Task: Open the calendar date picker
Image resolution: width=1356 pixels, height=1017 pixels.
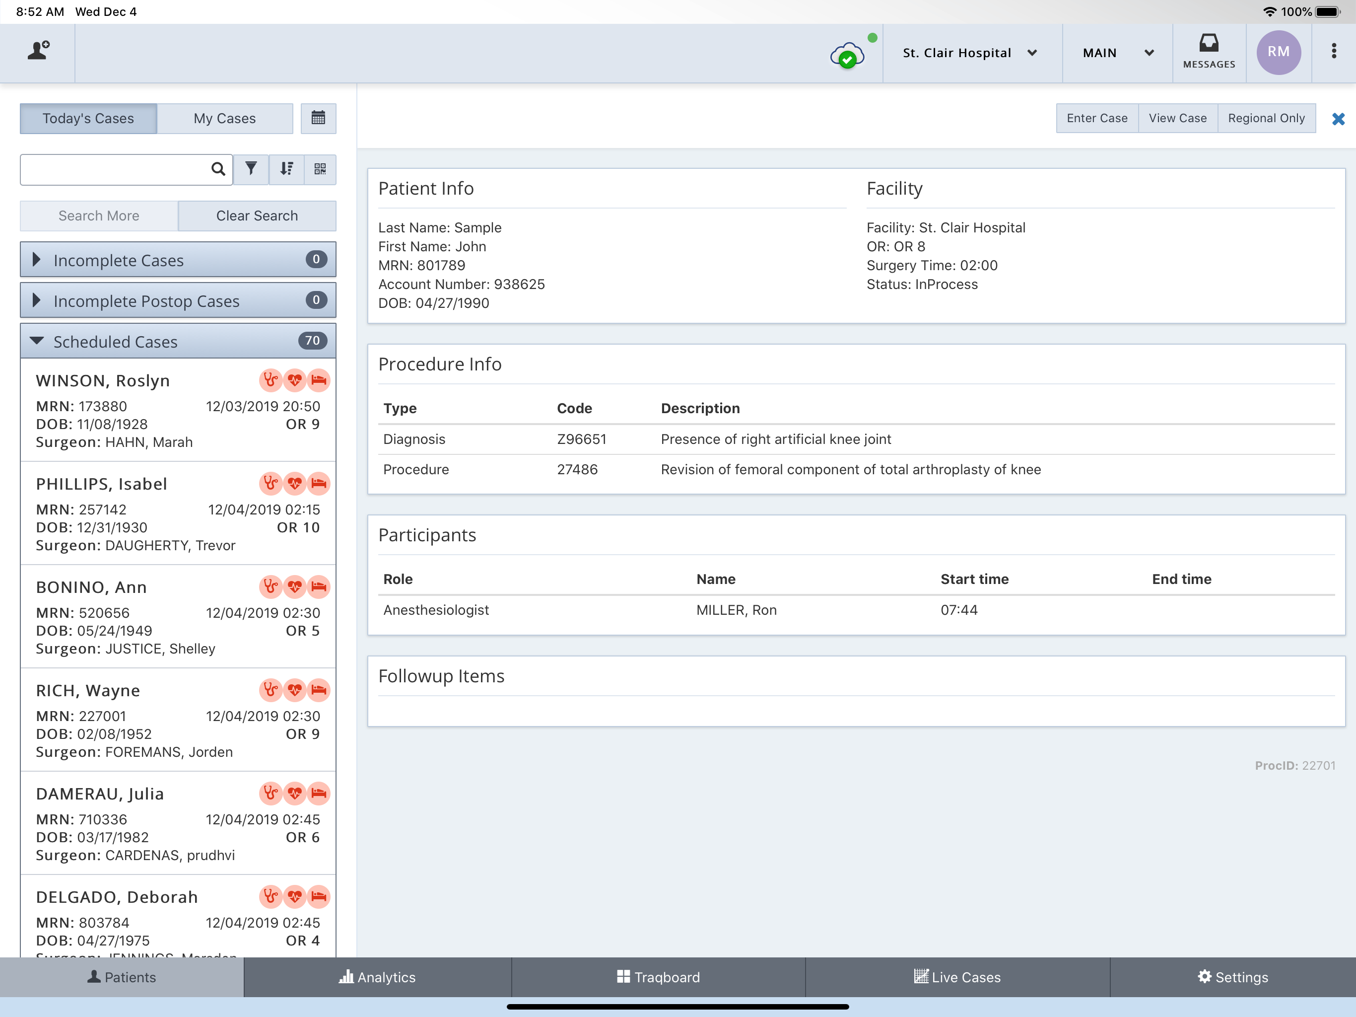Action: click(318, 118)
